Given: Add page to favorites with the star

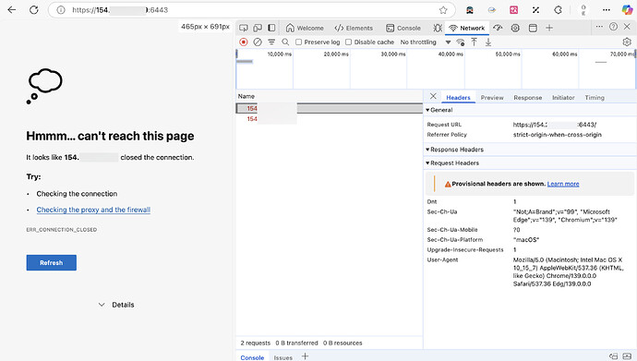Looking at the screenshot, I should tap(443, 10).
